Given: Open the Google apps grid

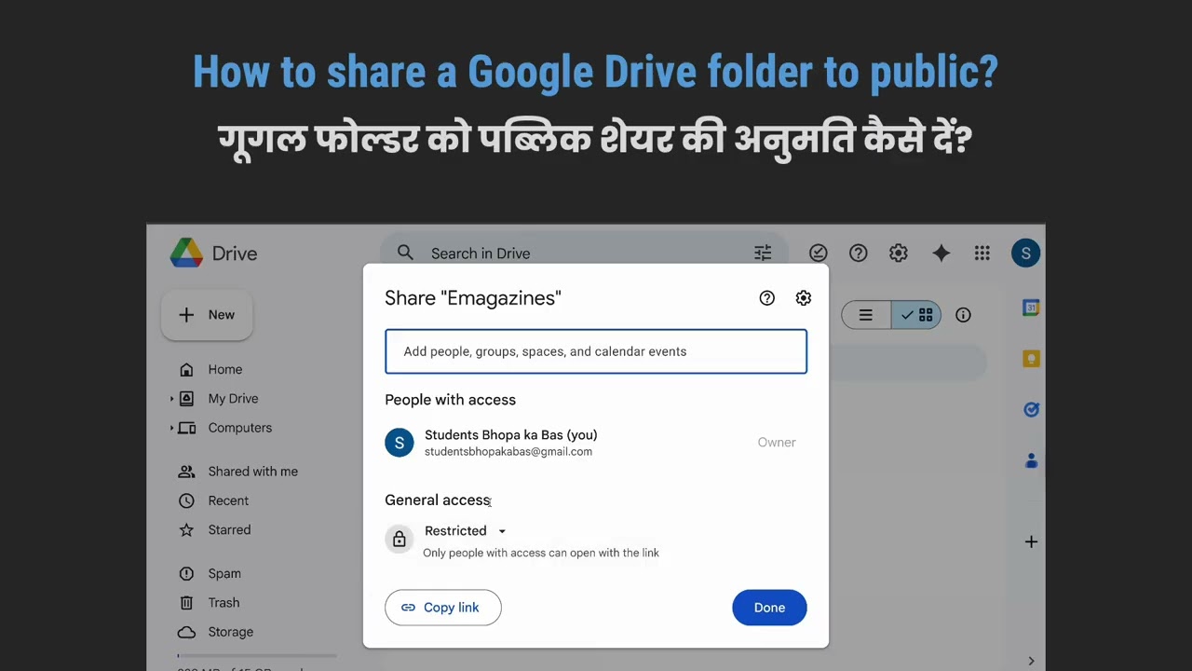Looking at the screenshot, I should [x=982, y=253].
